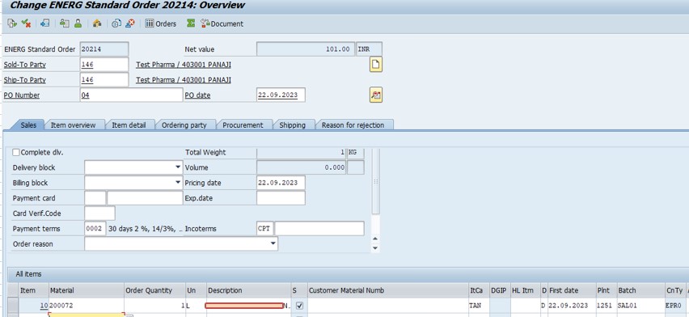Click the display sold-to party icon
This screenshot has width=689, height=317.
click(65, 23)
